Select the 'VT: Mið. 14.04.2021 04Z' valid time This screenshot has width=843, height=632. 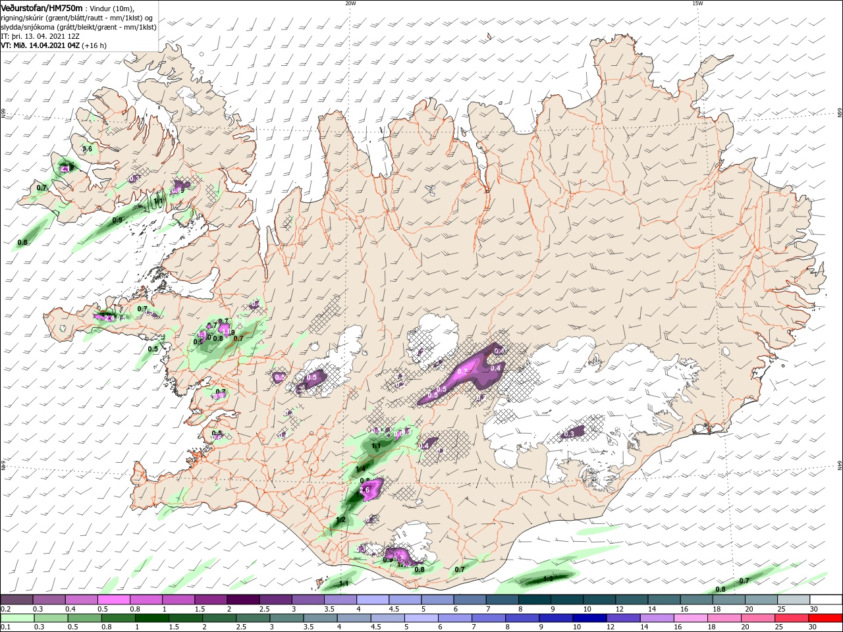41,46
